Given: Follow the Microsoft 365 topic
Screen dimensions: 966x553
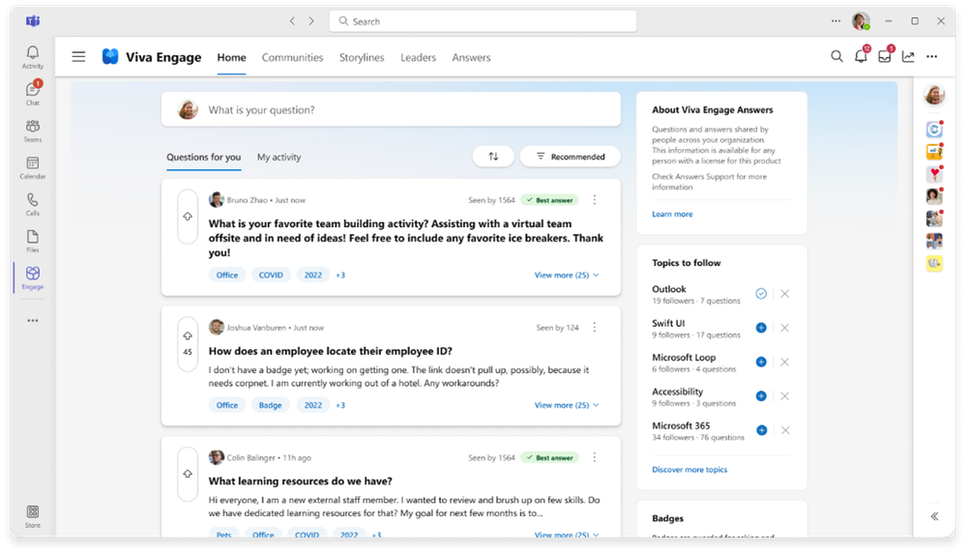Looking at the screenshot, I should [761, 430].
